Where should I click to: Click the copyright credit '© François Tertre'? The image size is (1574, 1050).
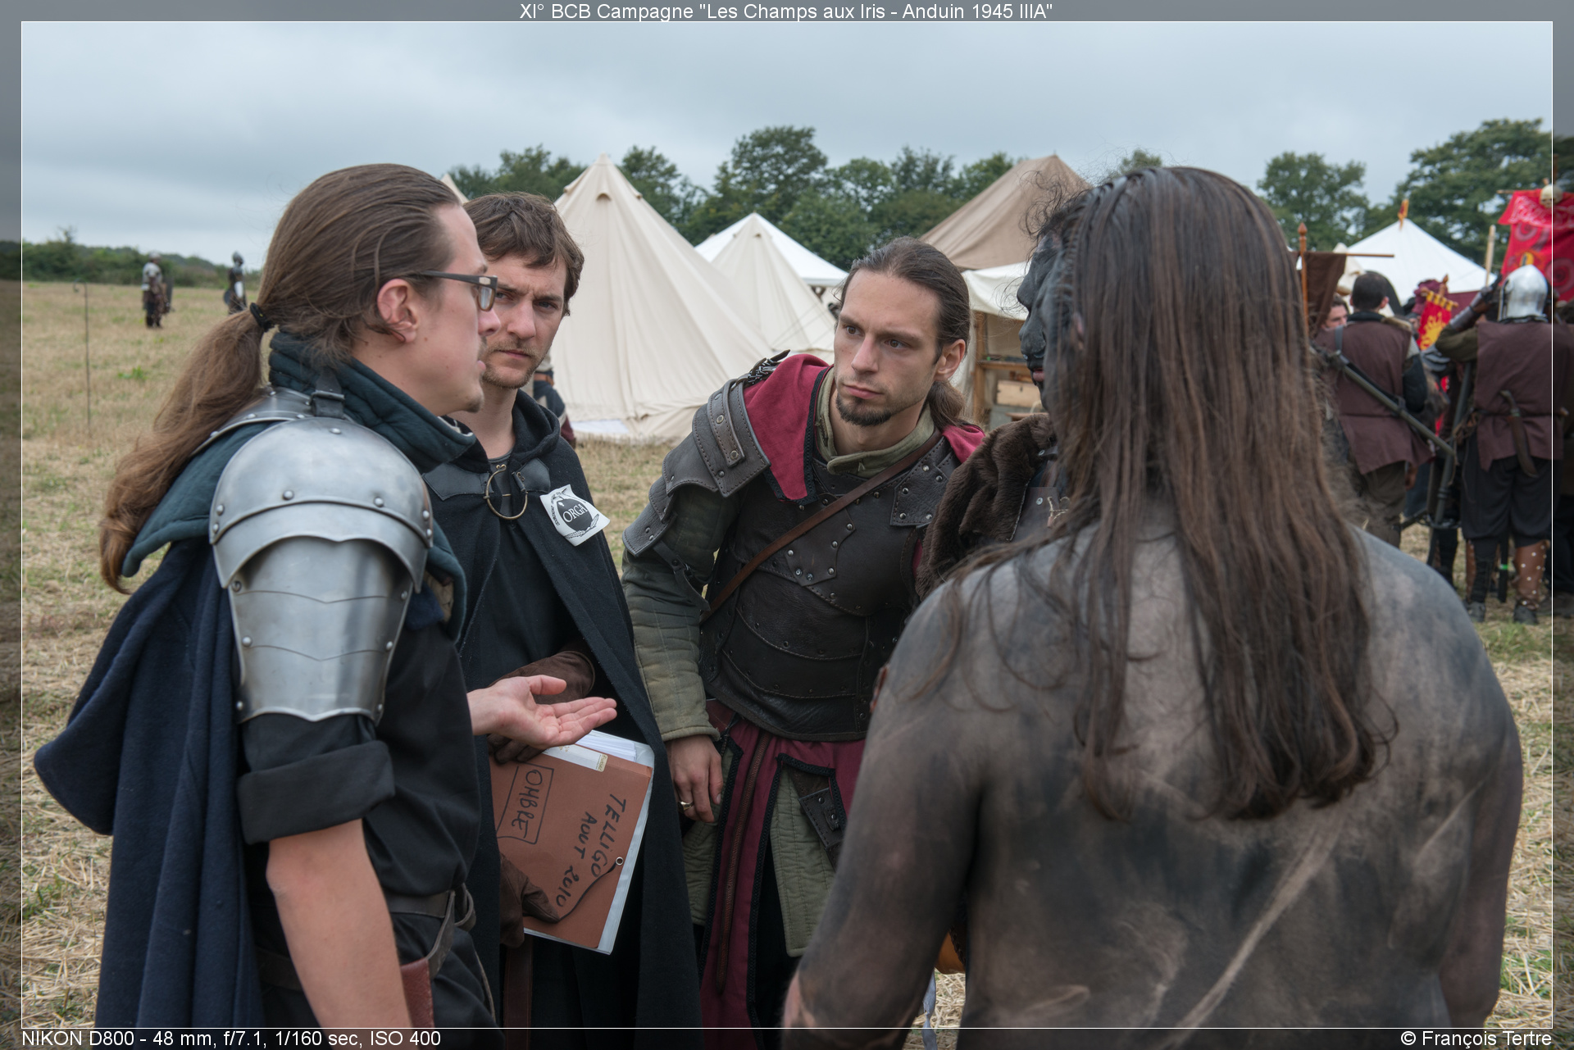pos(1476,1039)
